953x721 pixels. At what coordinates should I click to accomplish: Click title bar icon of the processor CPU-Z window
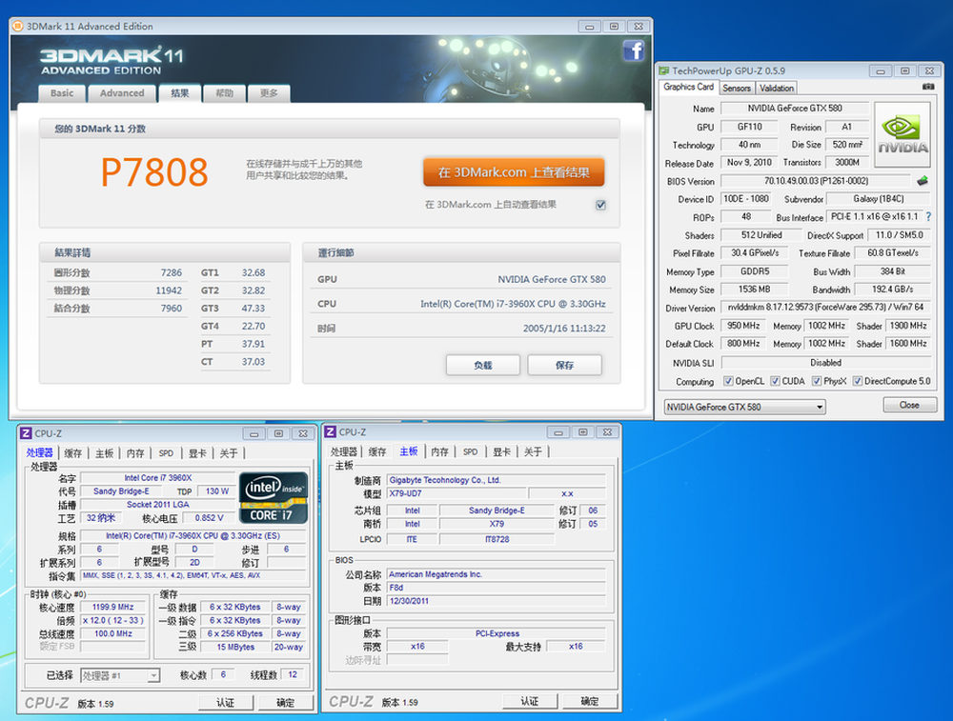[26, 433]
